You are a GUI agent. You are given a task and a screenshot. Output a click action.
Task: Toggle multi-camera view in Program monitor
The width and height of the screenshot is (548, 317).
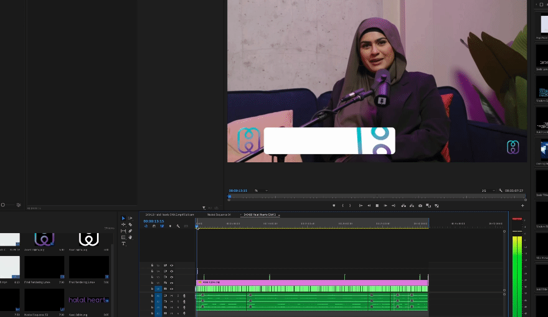tap(436, 205)
